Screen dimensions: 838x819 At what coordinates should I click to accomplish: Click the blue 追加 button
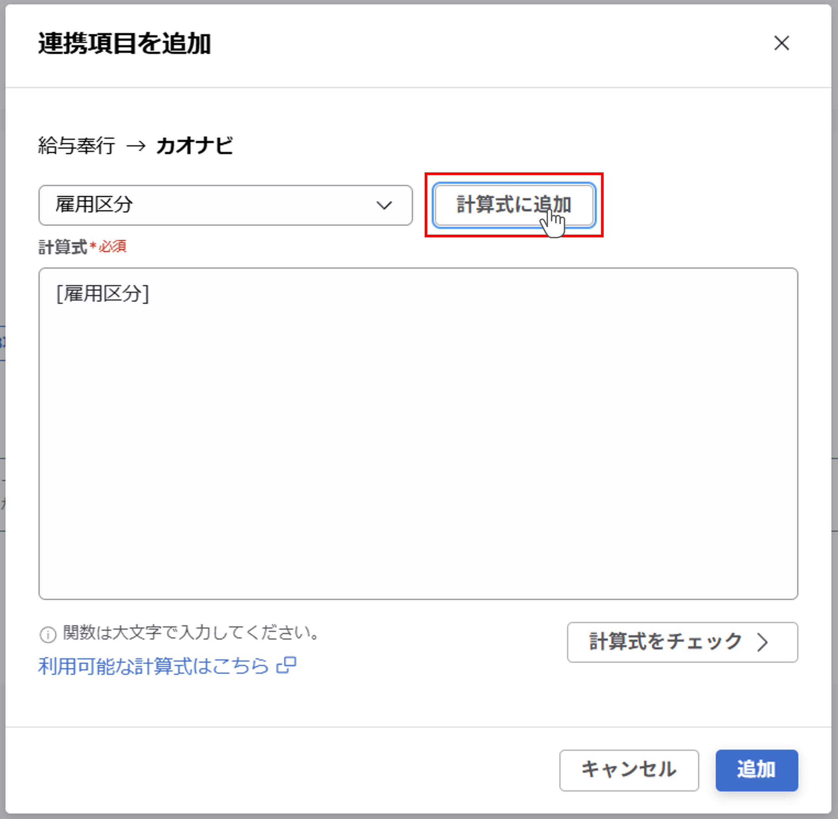coord(757,770)
